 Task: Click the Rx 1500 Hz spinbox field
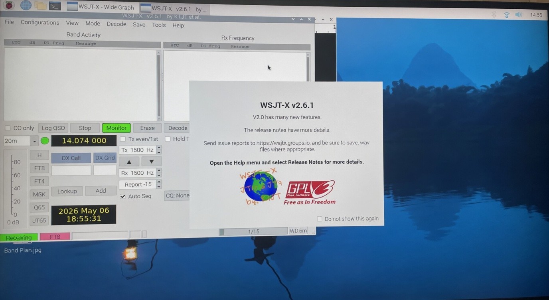click(138, 173)
